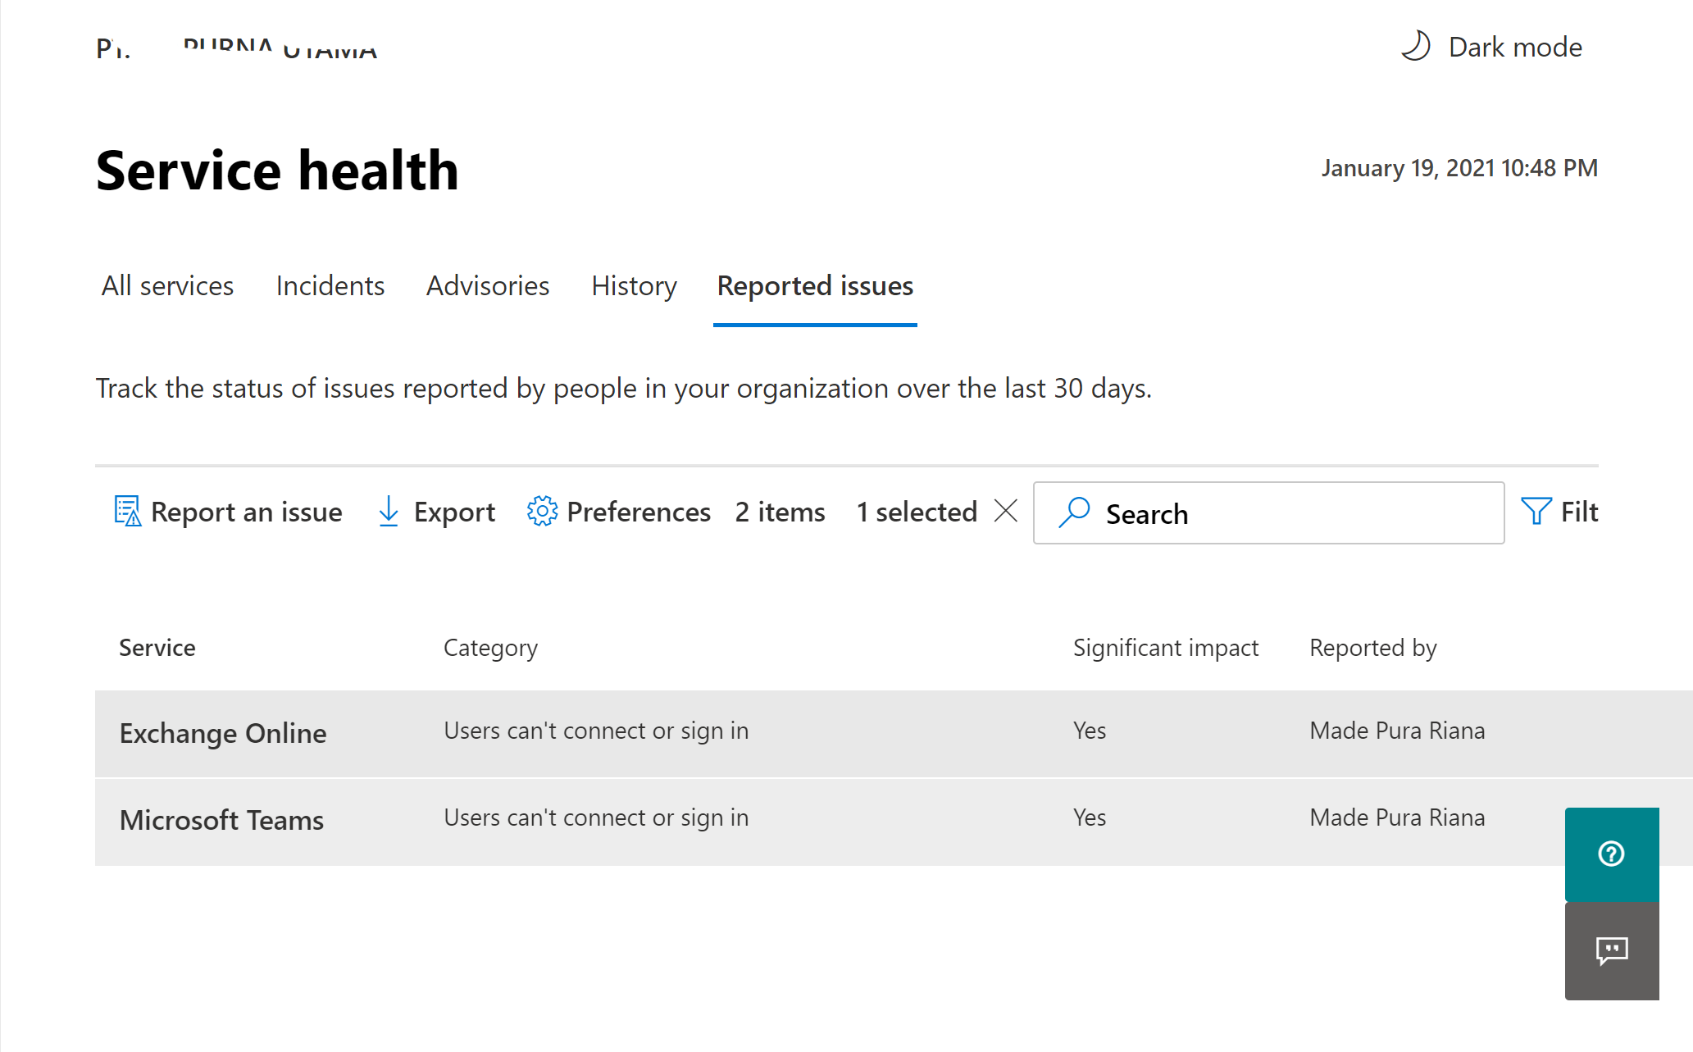Click the search magnifier icon
Viewport: 1693px width, 1052px height.
[1074, 512]
